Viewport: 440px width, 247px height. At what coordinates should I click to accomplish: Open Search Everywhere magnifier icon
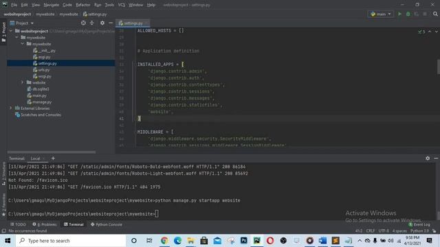click(x=435, y=14)
